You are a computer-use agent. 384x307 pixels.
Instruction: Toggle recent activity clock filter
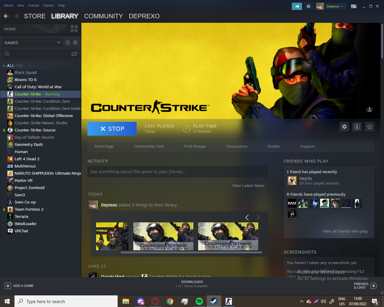68,43
